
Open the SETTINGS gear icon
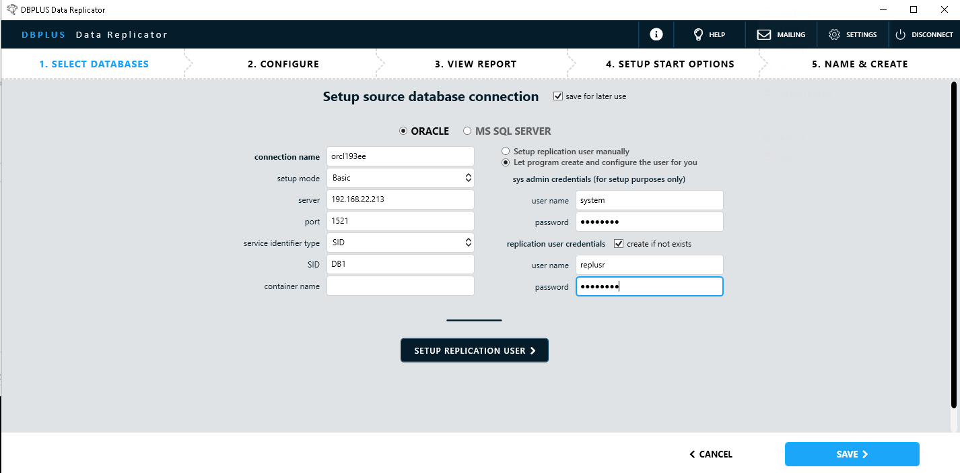point(835,34)
